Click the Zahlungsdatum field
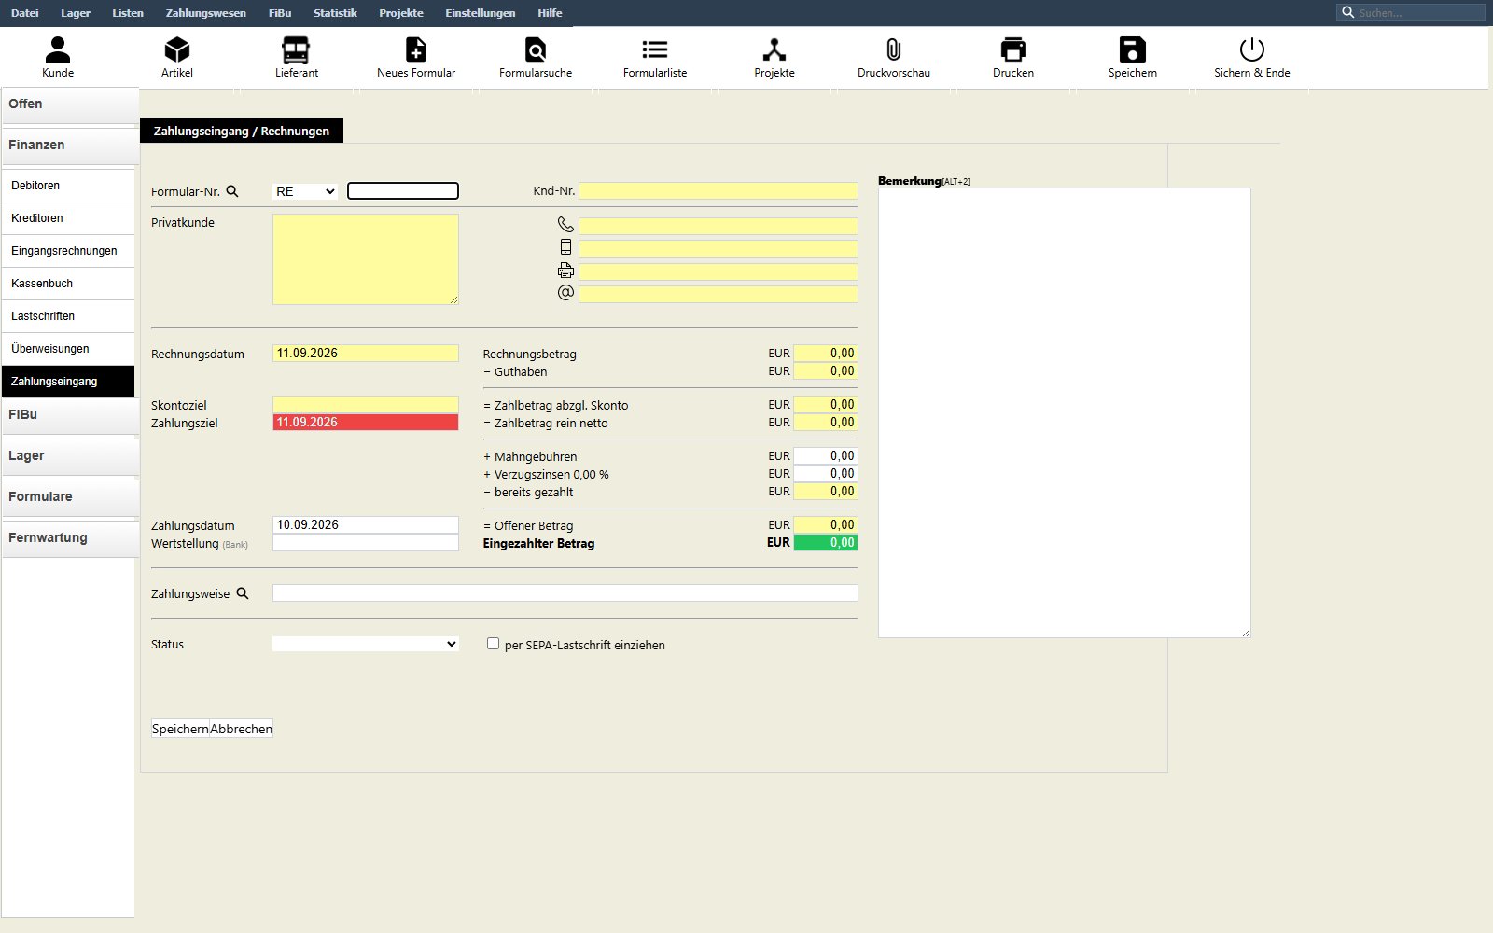This screenshot has width=1493, height=933. [366, 525]
